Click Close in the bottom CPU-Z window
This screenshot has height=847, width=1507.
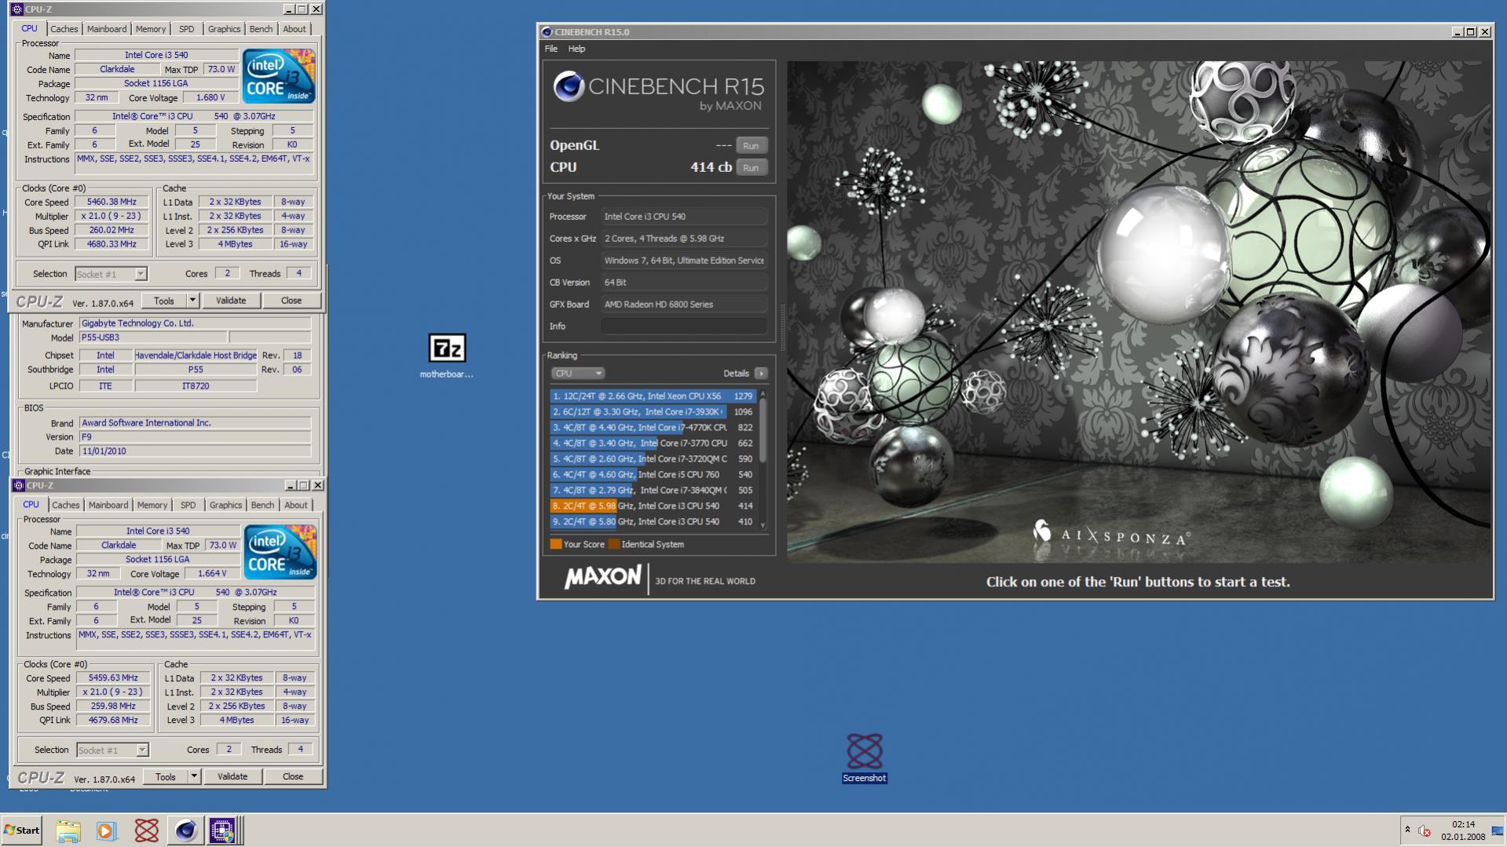(293, 776)
